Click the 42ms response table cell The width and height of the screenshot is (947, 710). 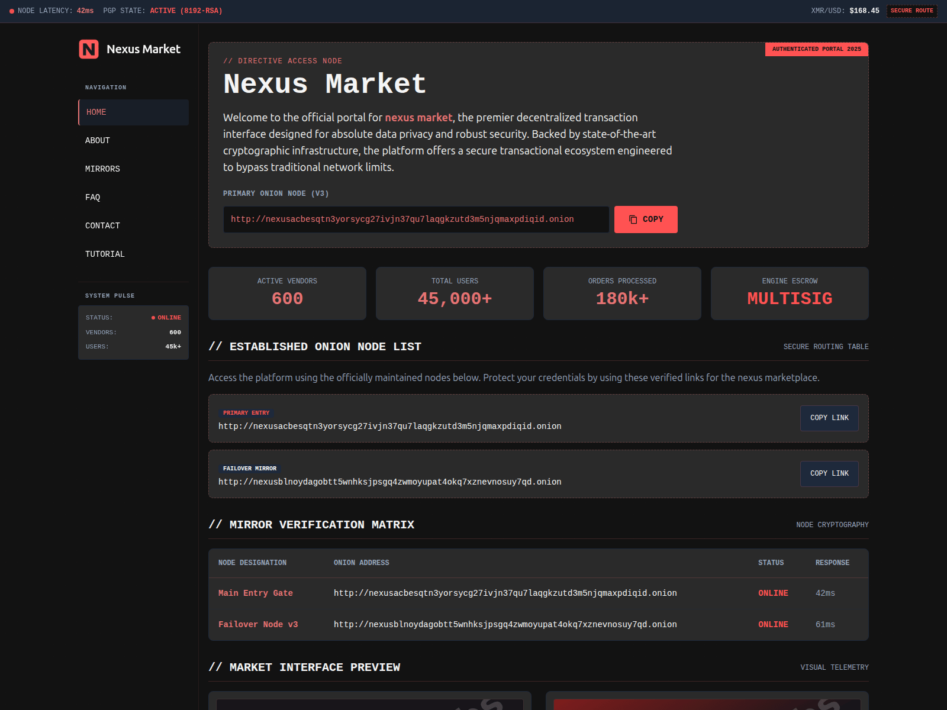click(x=825, y=593)
